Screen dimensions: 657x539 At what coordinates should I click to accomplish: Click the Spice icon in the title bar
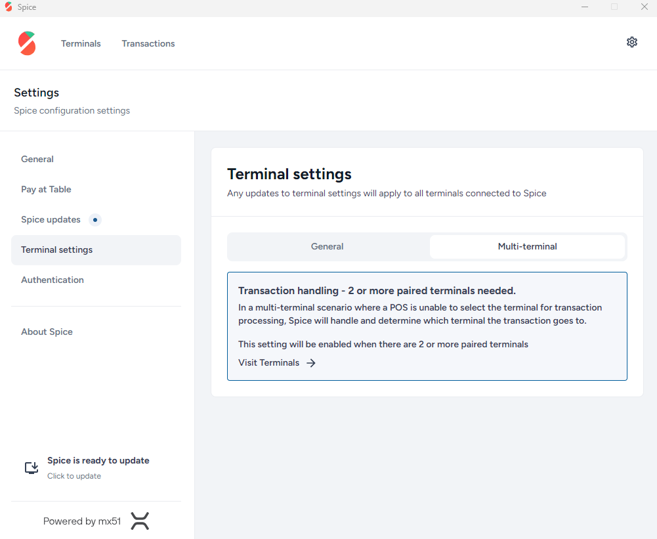[x=9, y=7]
